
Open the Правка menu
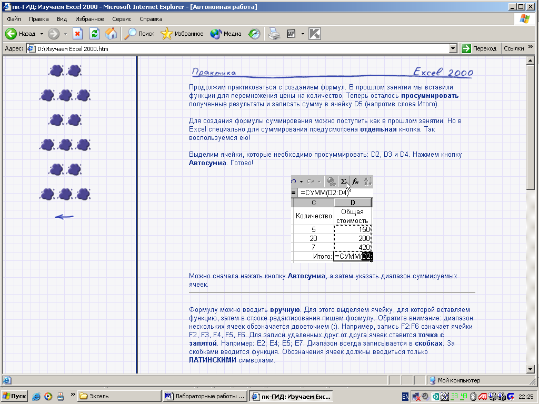tap(38, 19)
